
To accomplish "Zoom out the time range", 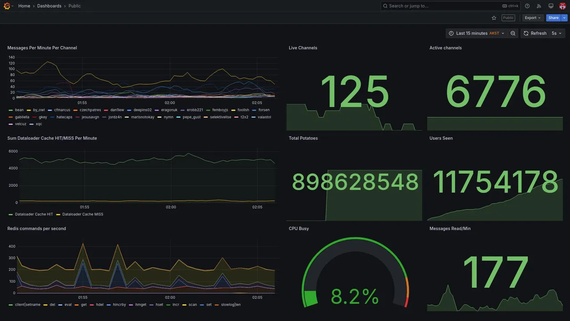I will tap(513, 33).
